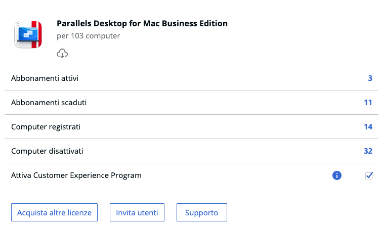
Task: Open the Abbonamenti attivi count of 3
Action: (x=370, y=78)
